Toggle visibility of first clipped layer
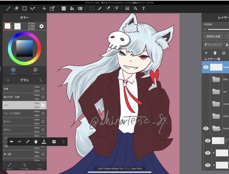The height and width of the screenshot is (174, 229). click(208, 153)
